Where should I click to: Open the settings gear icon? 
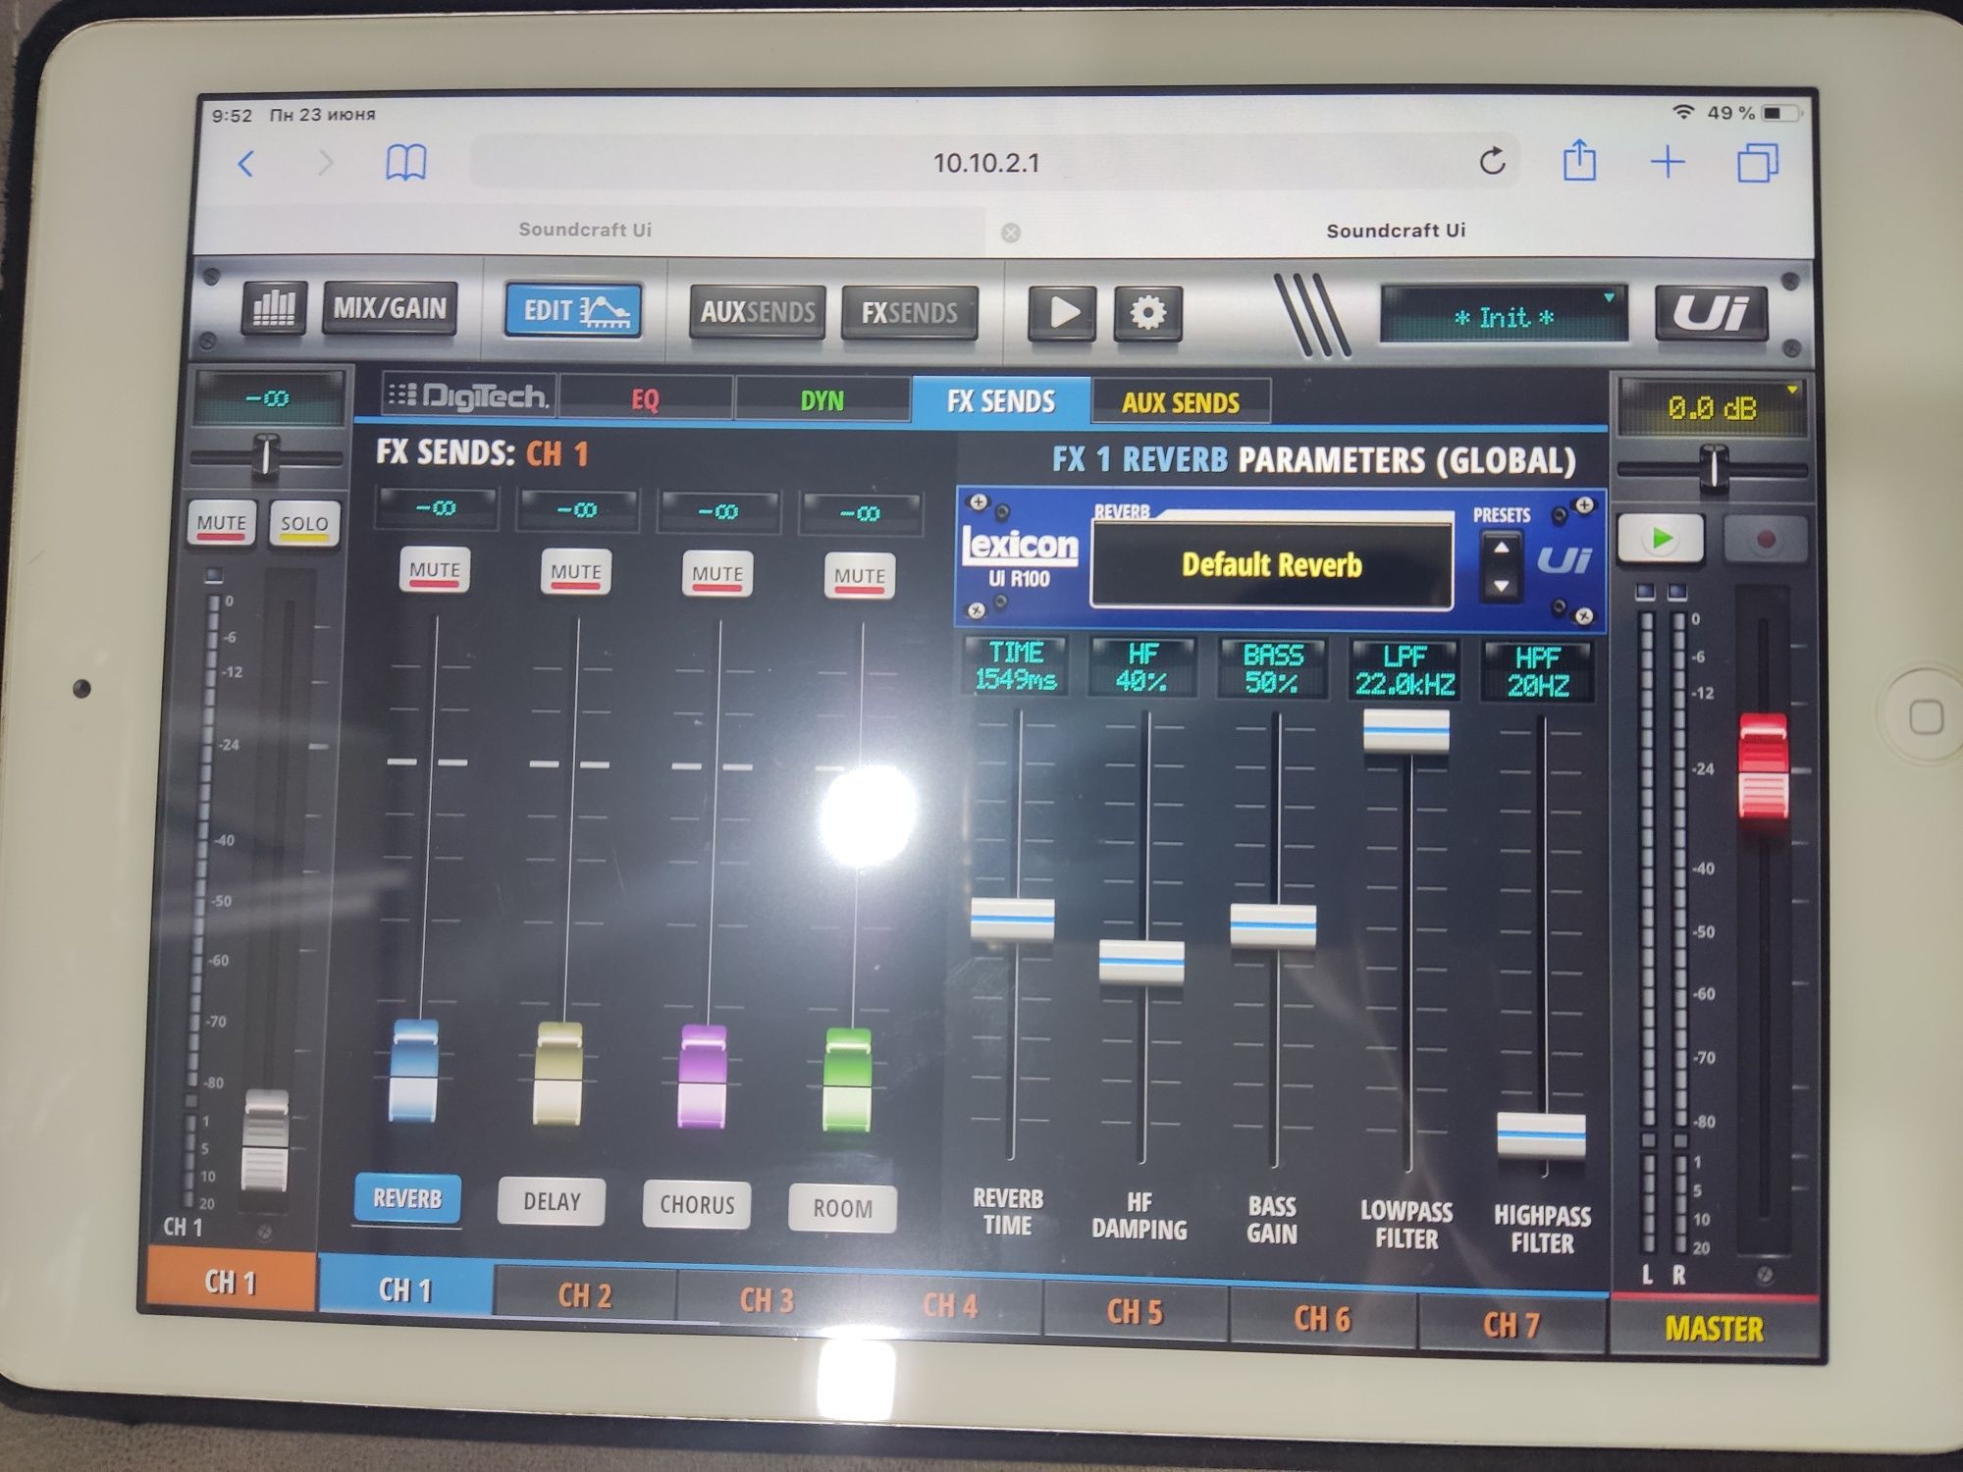click(1147, 313)
